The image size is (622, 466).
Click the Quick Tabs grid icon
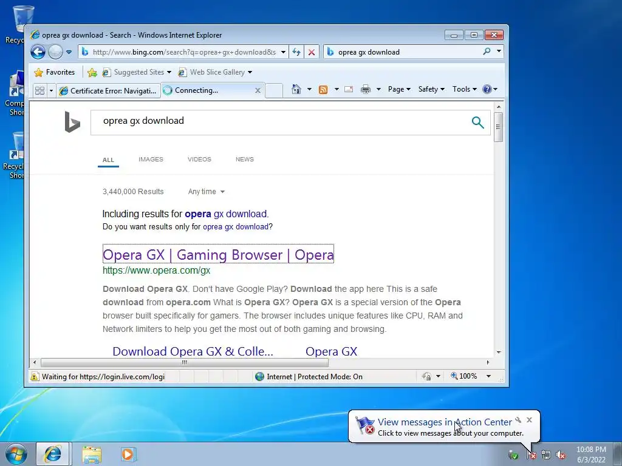(x=39, y=91)
